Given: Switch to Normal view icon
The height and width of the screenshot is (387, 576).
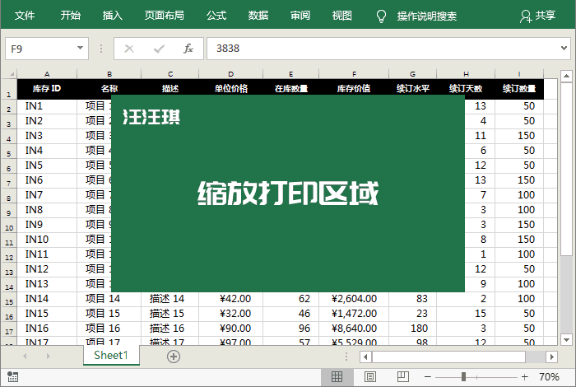Looking at the screenshot, I should point(337,377).
